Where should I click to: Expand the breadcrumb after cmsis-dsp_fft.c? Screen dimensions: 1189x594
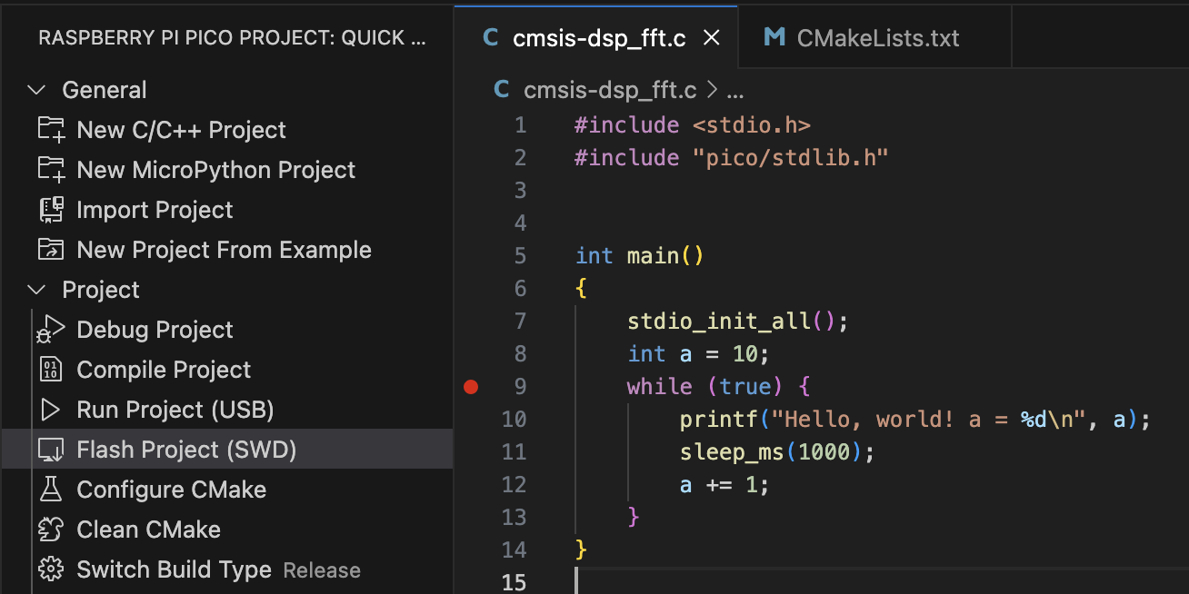point(735,91)
